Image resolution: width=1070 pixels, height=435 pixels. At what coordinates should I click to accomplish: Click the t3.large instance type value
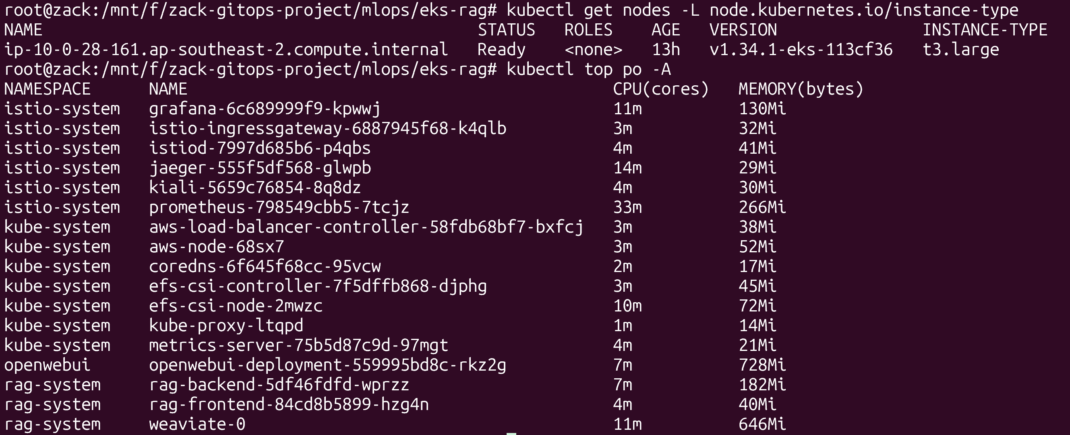pos(961,50)
